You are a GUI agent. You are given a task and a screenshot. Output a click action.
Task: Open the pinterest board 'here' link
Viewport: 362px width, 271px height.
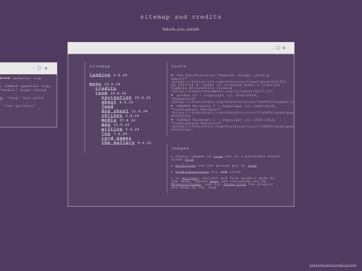189,159
